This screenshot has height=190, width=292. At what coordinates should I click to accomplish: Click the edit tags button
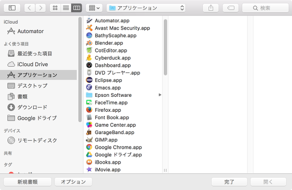(231, 8)
